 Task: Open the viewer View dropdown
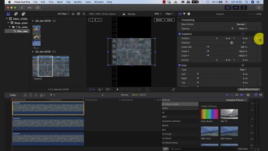pos(169,14)
